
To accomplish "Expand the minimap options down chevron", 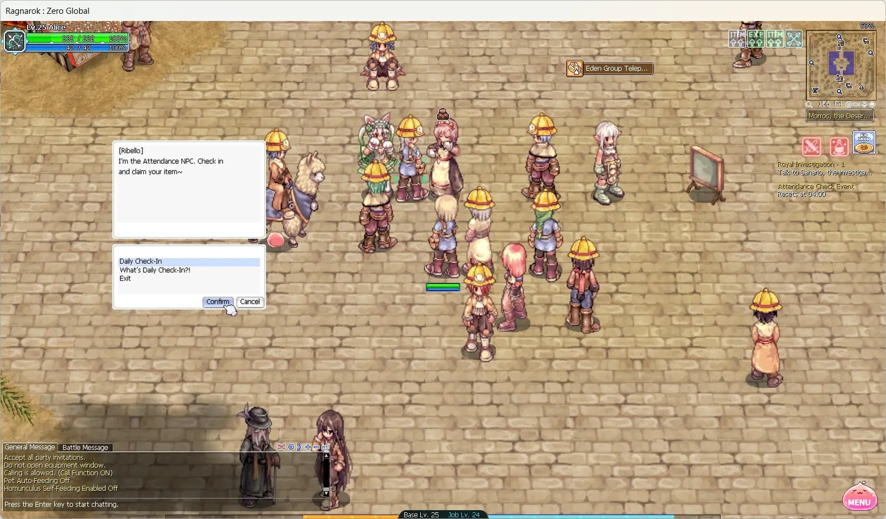I will pyautogui.click(x=864, y=105).
